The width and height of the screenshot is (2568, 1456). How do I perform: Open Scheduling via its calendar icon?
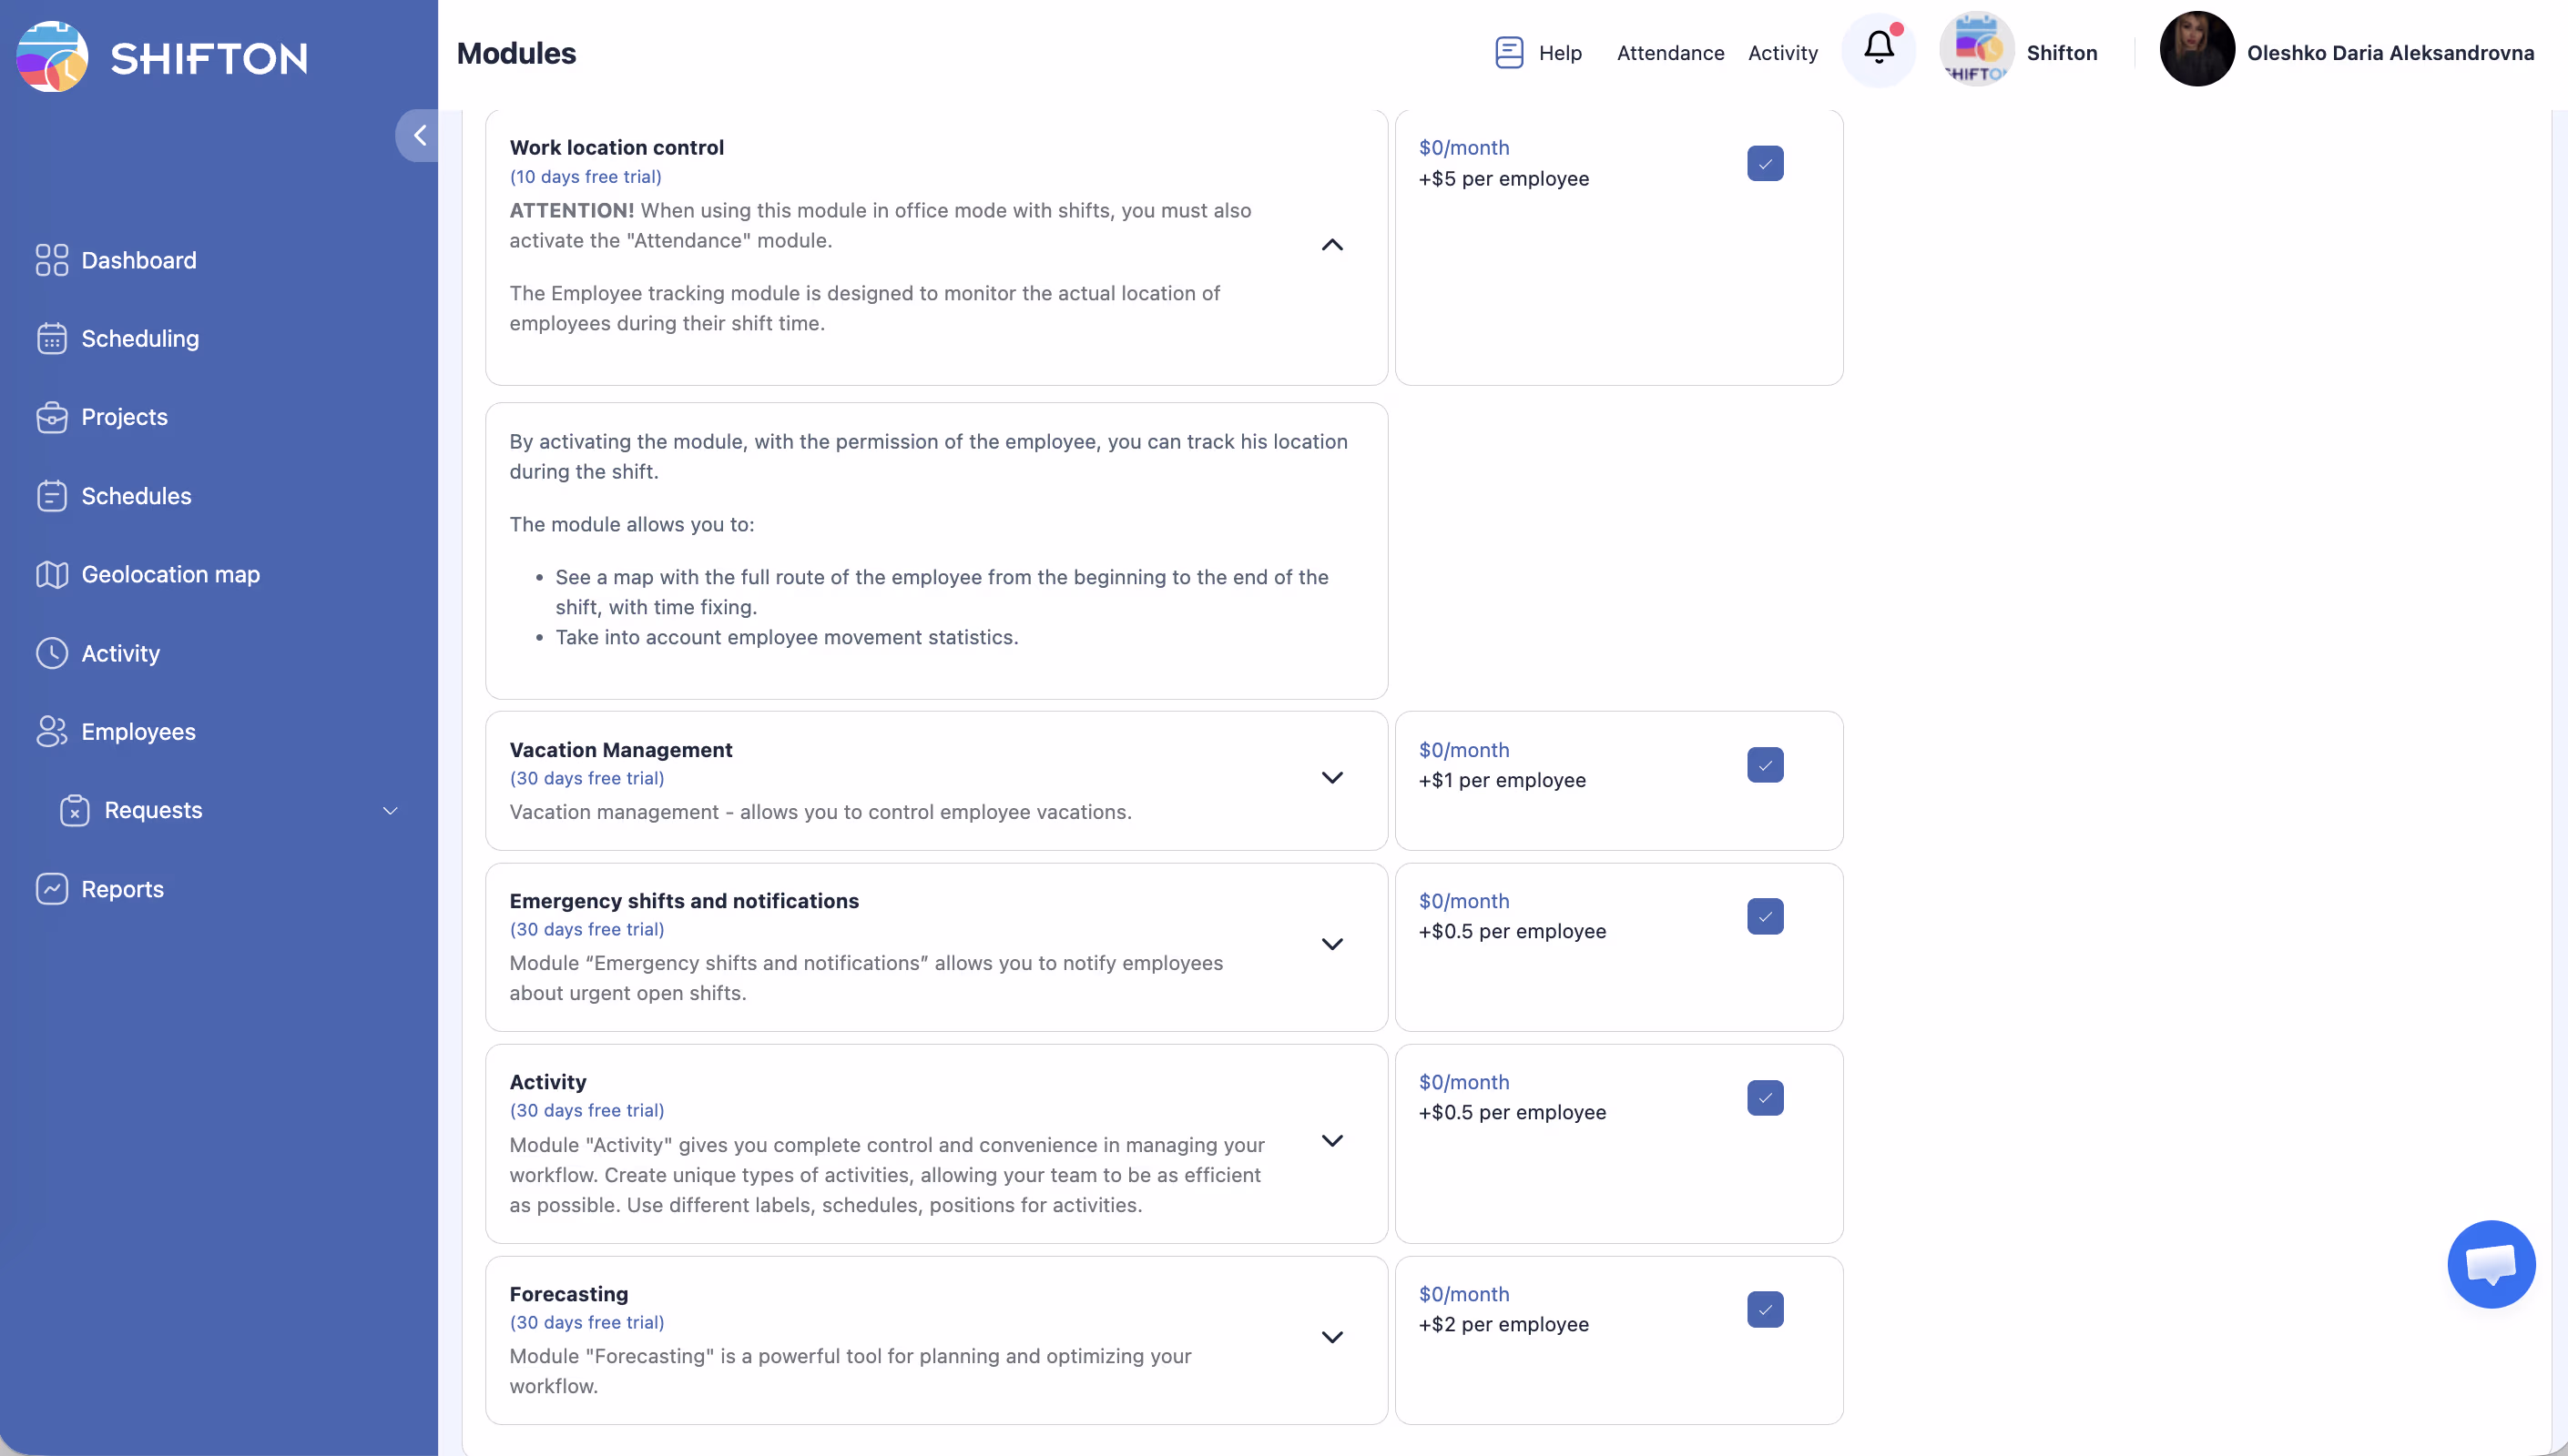pos(51,338)
